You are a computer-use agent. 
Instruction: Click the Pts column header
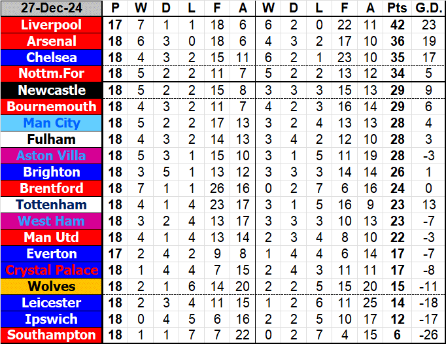[x=396, y=9]
